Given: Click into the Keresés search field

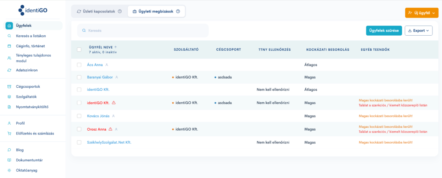Looking at the screenshot, I should 143,31.
